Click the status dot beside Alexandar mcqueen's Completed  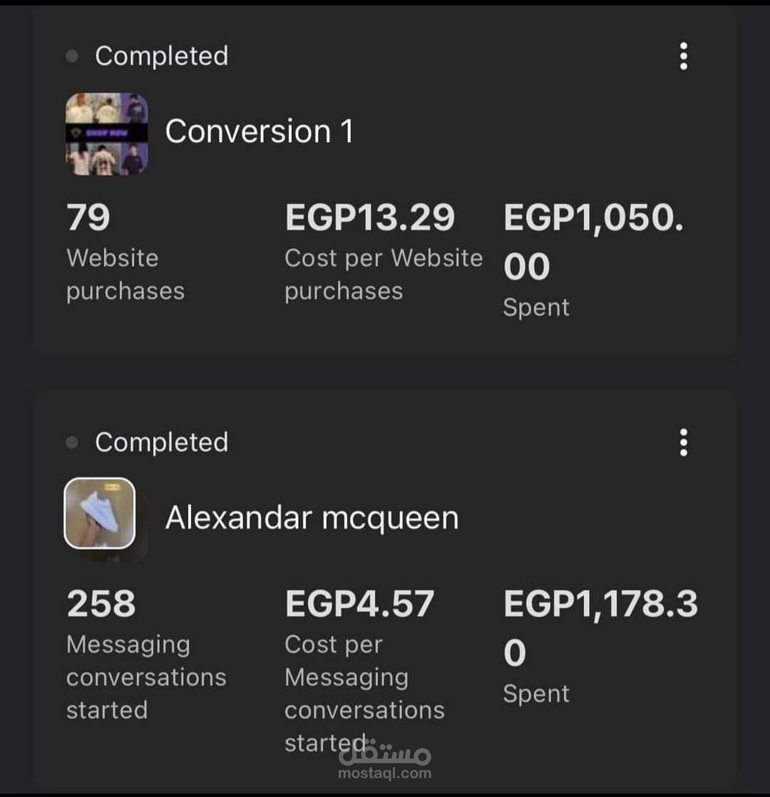click(x=72, y=443)
